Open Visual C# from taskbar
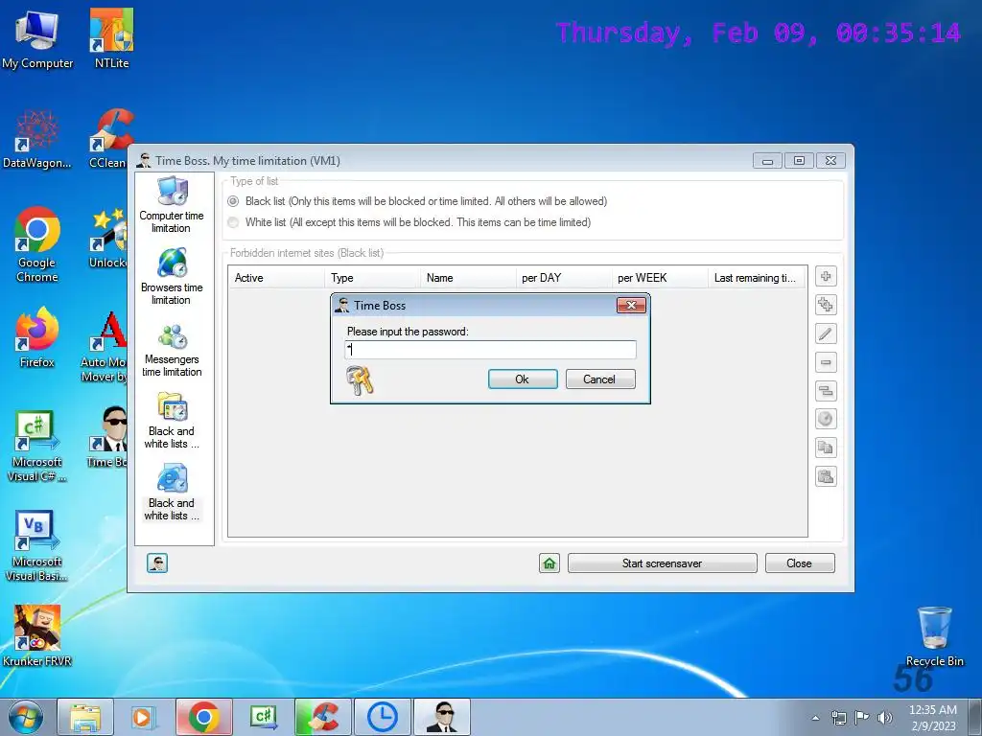 263,717
